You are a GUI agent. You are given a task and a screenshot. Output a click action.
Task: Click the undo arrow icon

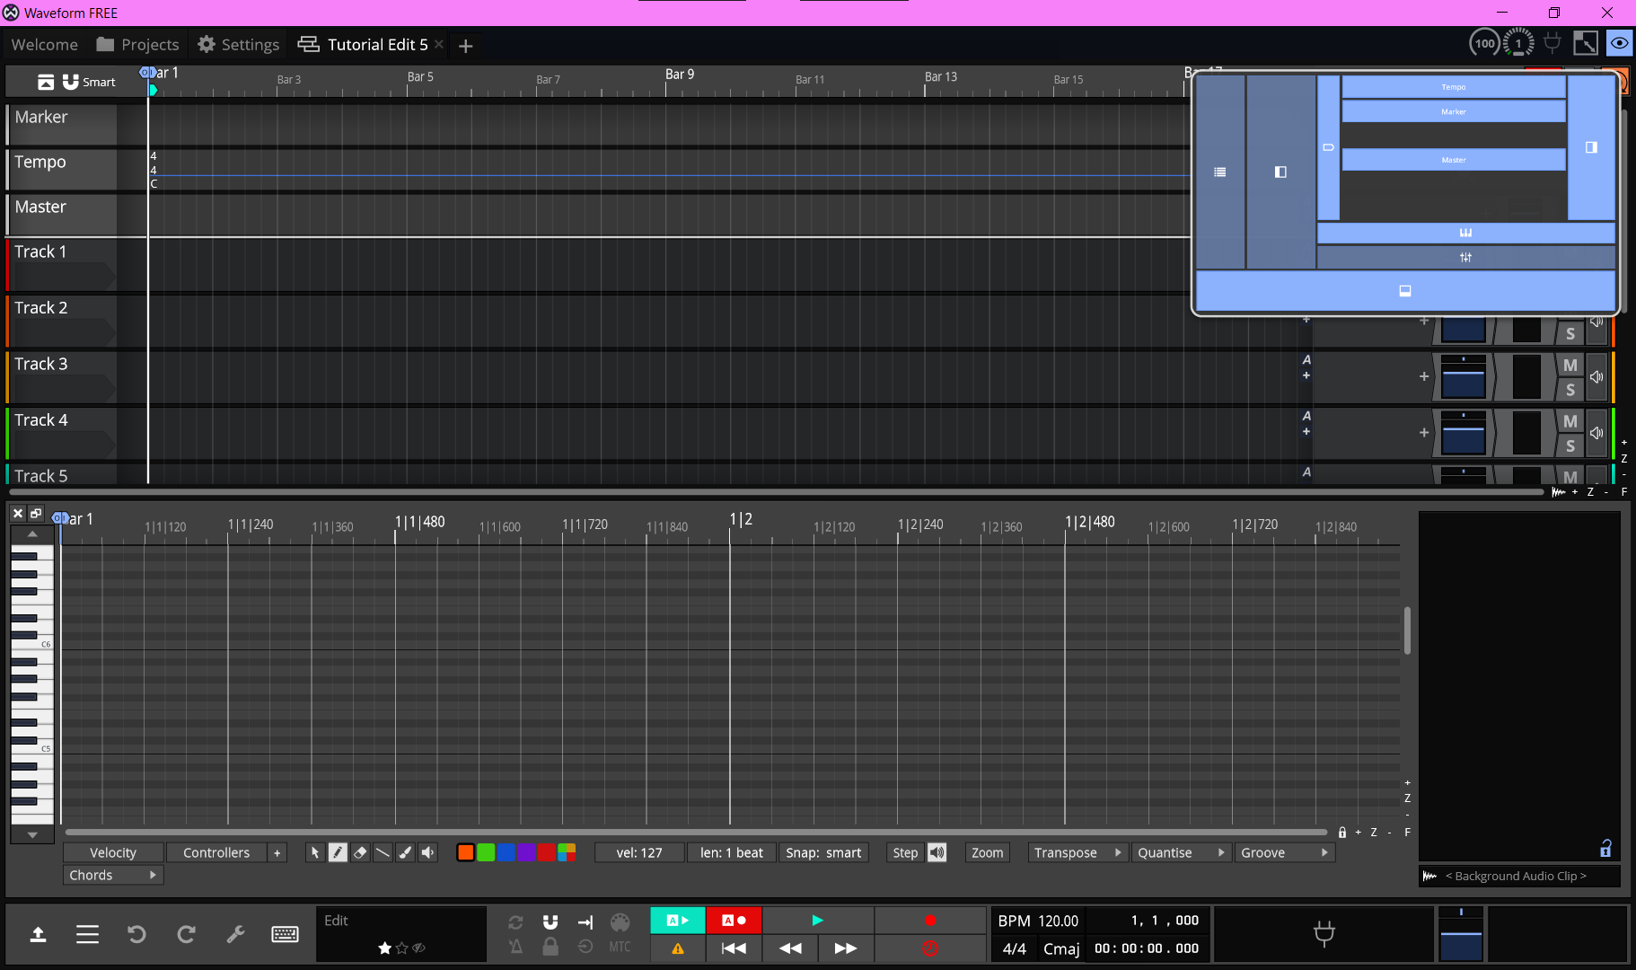point(136,934)
